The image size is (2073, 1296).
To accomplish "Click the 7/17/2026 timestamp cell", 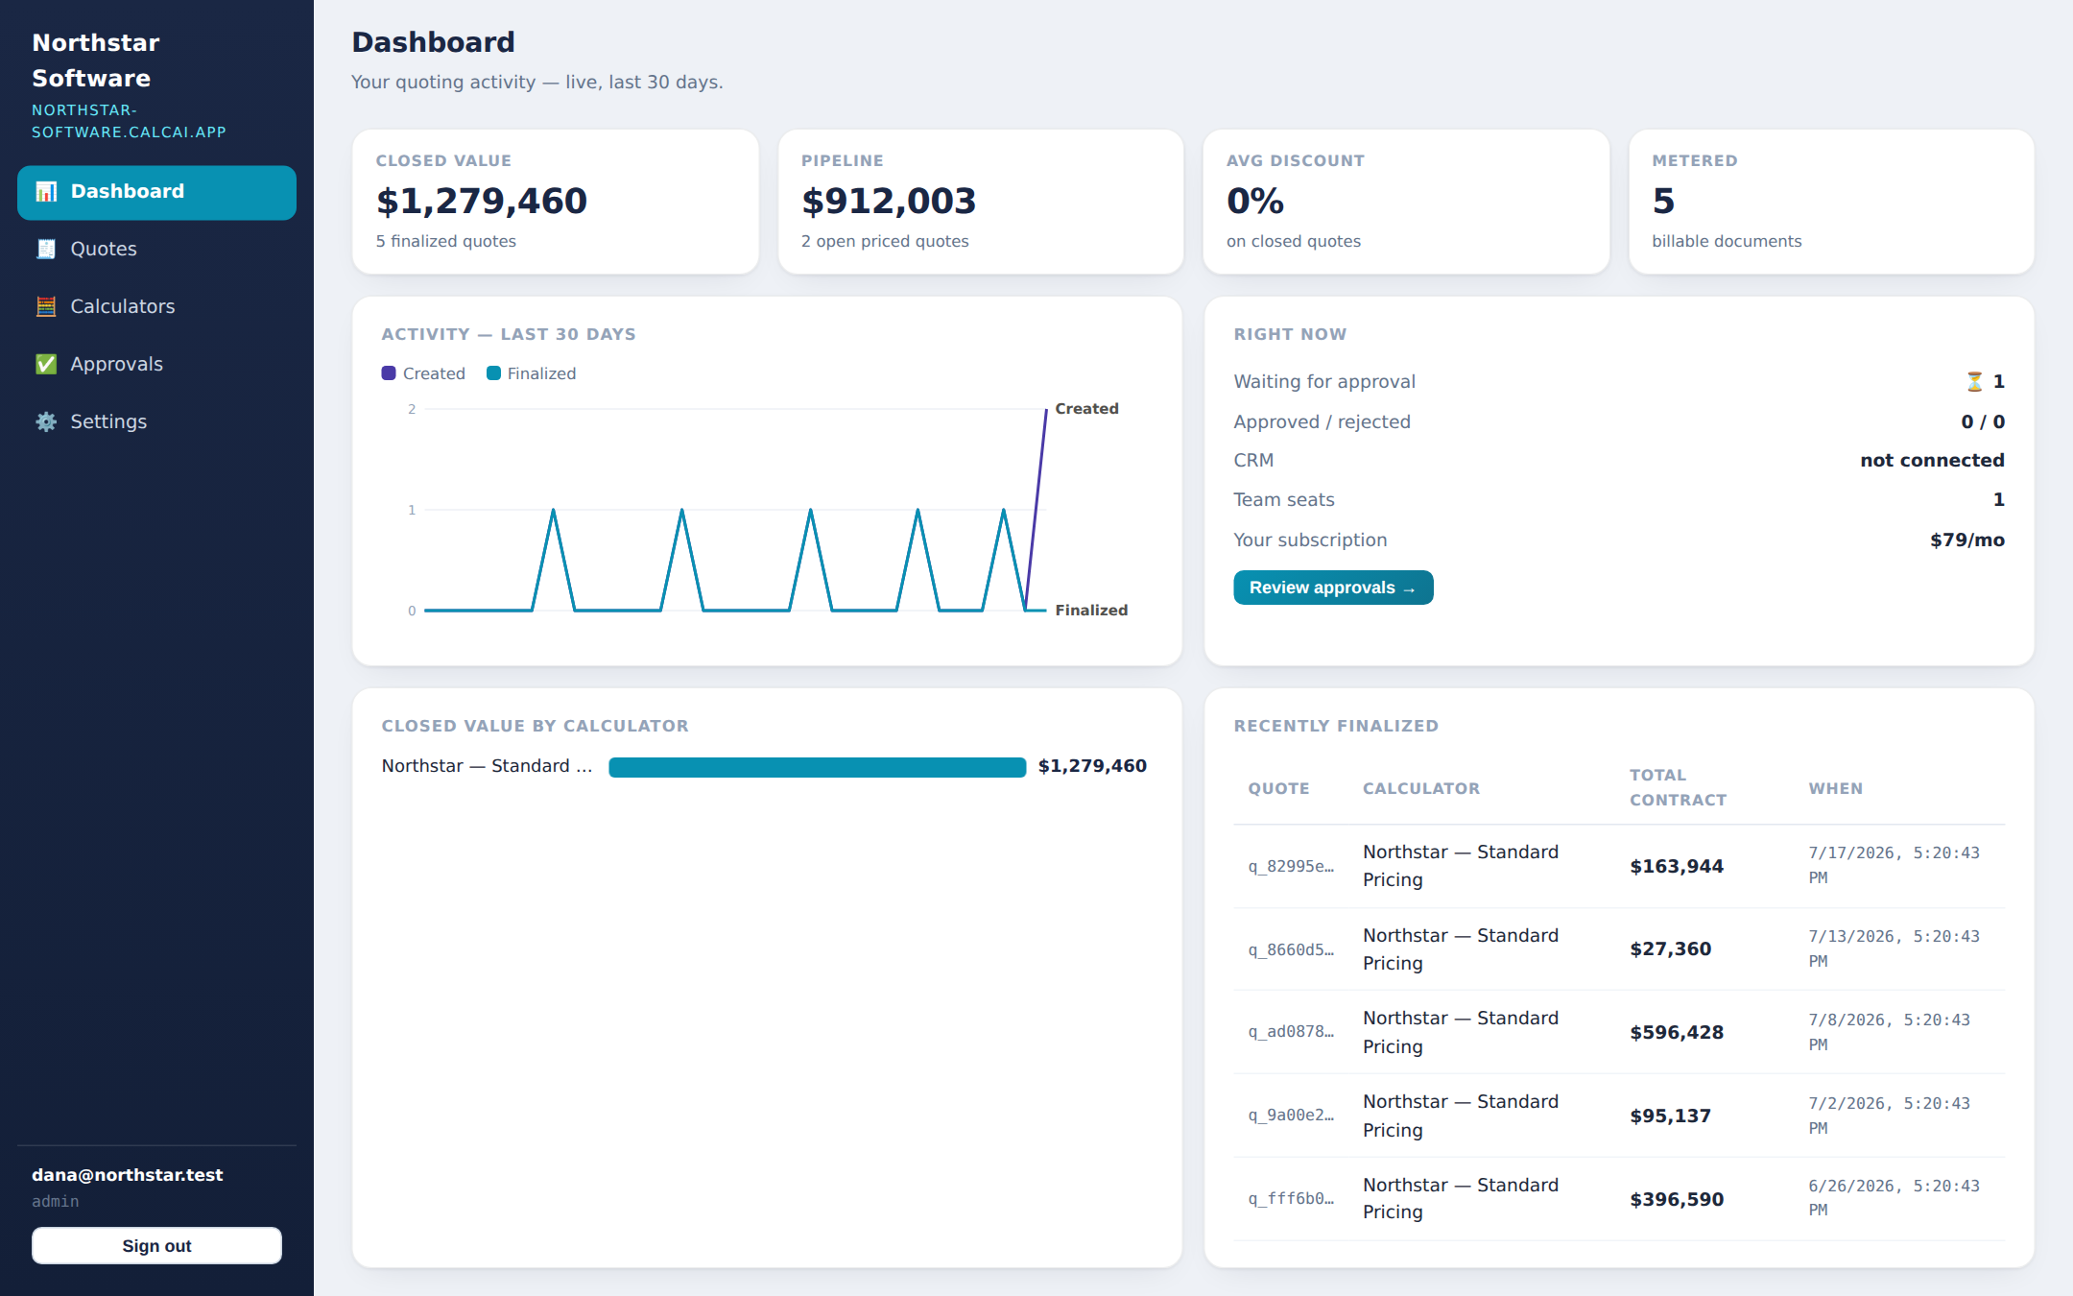I will tap(1894, 866).
